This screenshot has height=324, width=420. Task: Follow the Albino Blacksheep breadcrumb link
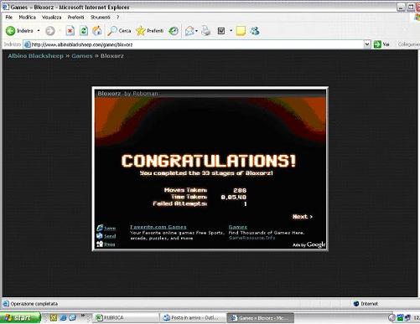36,56
